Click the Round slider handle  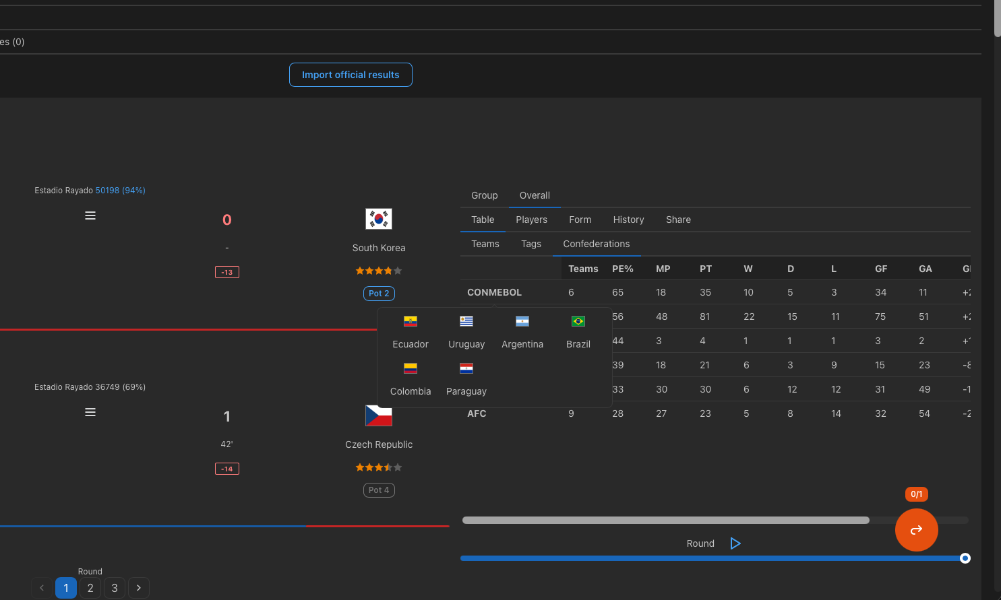click(965, 558)
